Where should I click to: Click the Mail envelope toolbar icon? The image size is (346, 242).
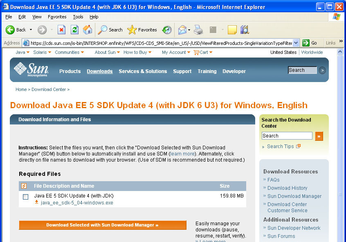coord(182,30)
